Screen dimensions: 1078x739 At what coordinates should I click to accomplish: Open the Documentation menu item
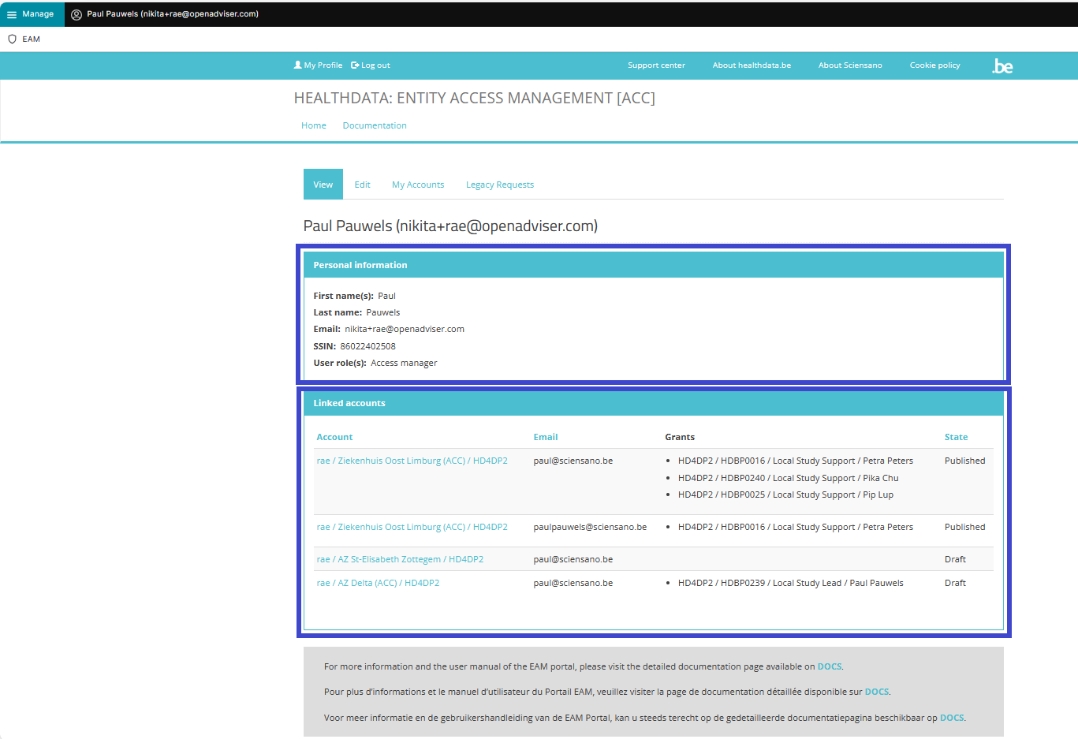point(375,125)
